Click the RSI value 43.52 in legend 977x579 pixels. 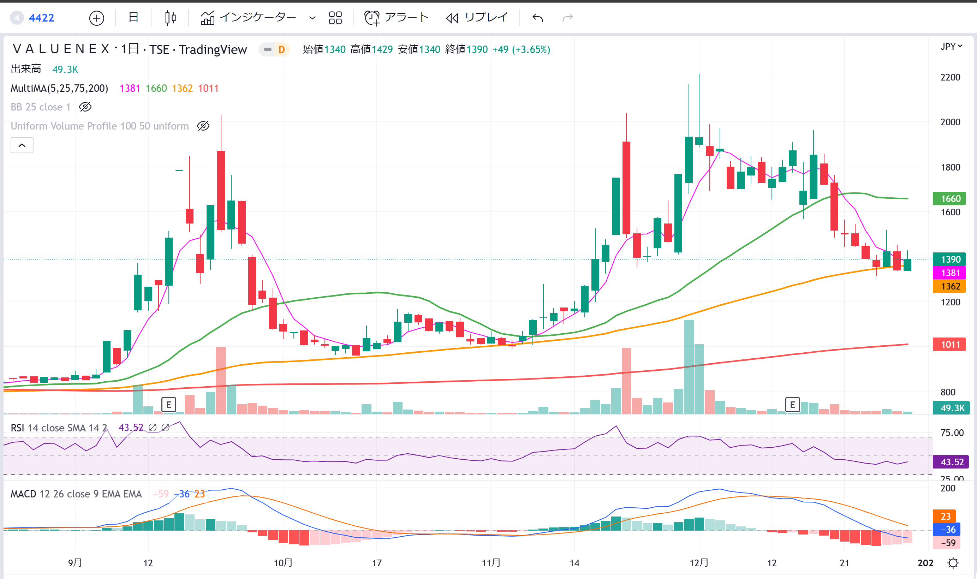(x=131, y=428)
